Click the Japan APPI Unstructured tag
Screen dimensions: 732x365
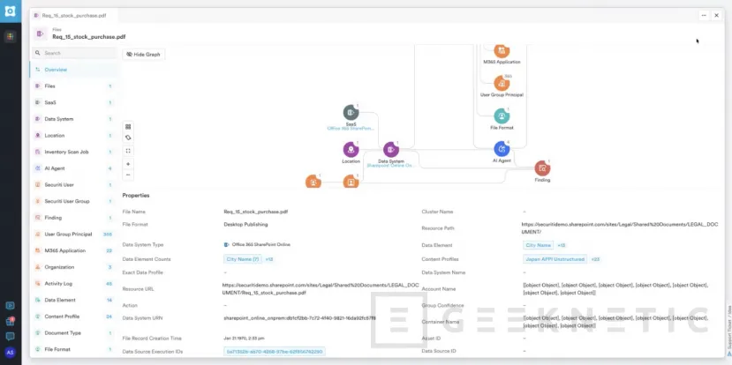tap(555, 259)
